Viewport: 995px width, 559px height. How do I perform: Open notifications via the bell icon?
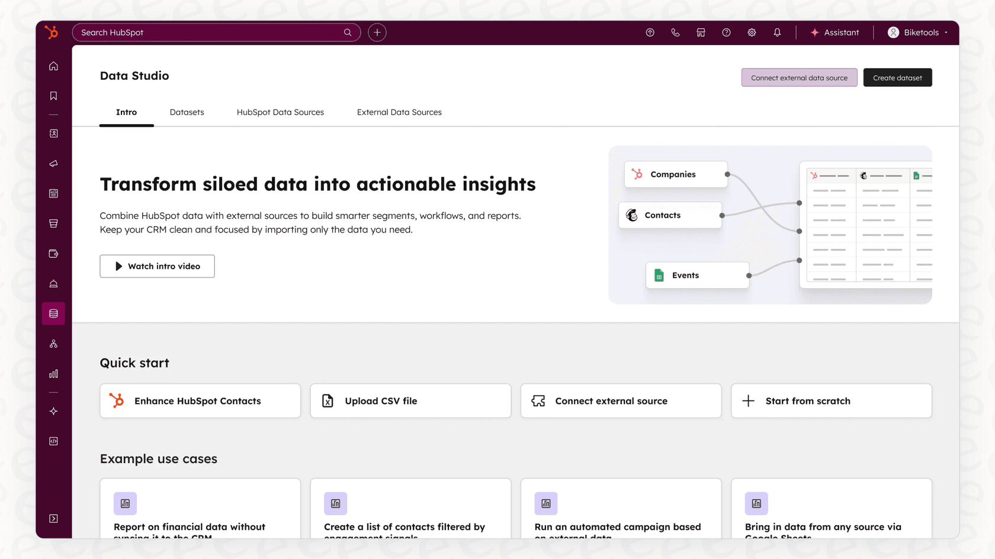click(777, 33)
